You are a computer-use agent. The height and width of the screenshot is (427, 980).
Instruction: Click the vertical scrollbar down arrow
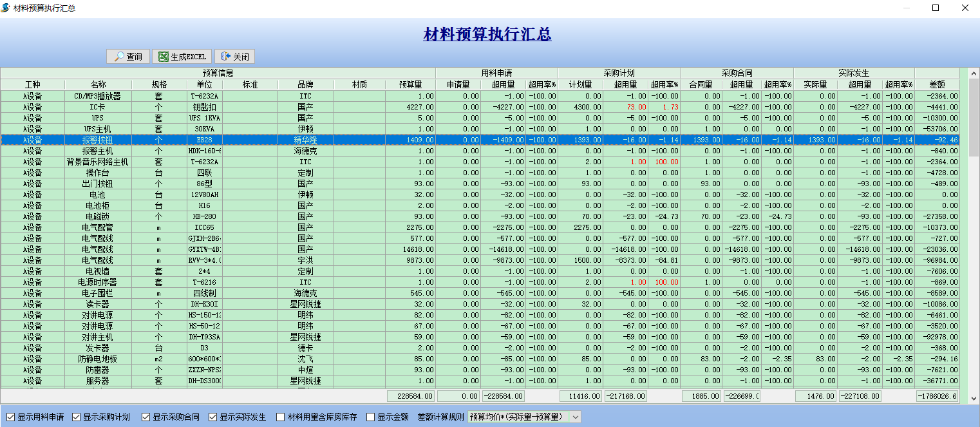pos(974,399)
